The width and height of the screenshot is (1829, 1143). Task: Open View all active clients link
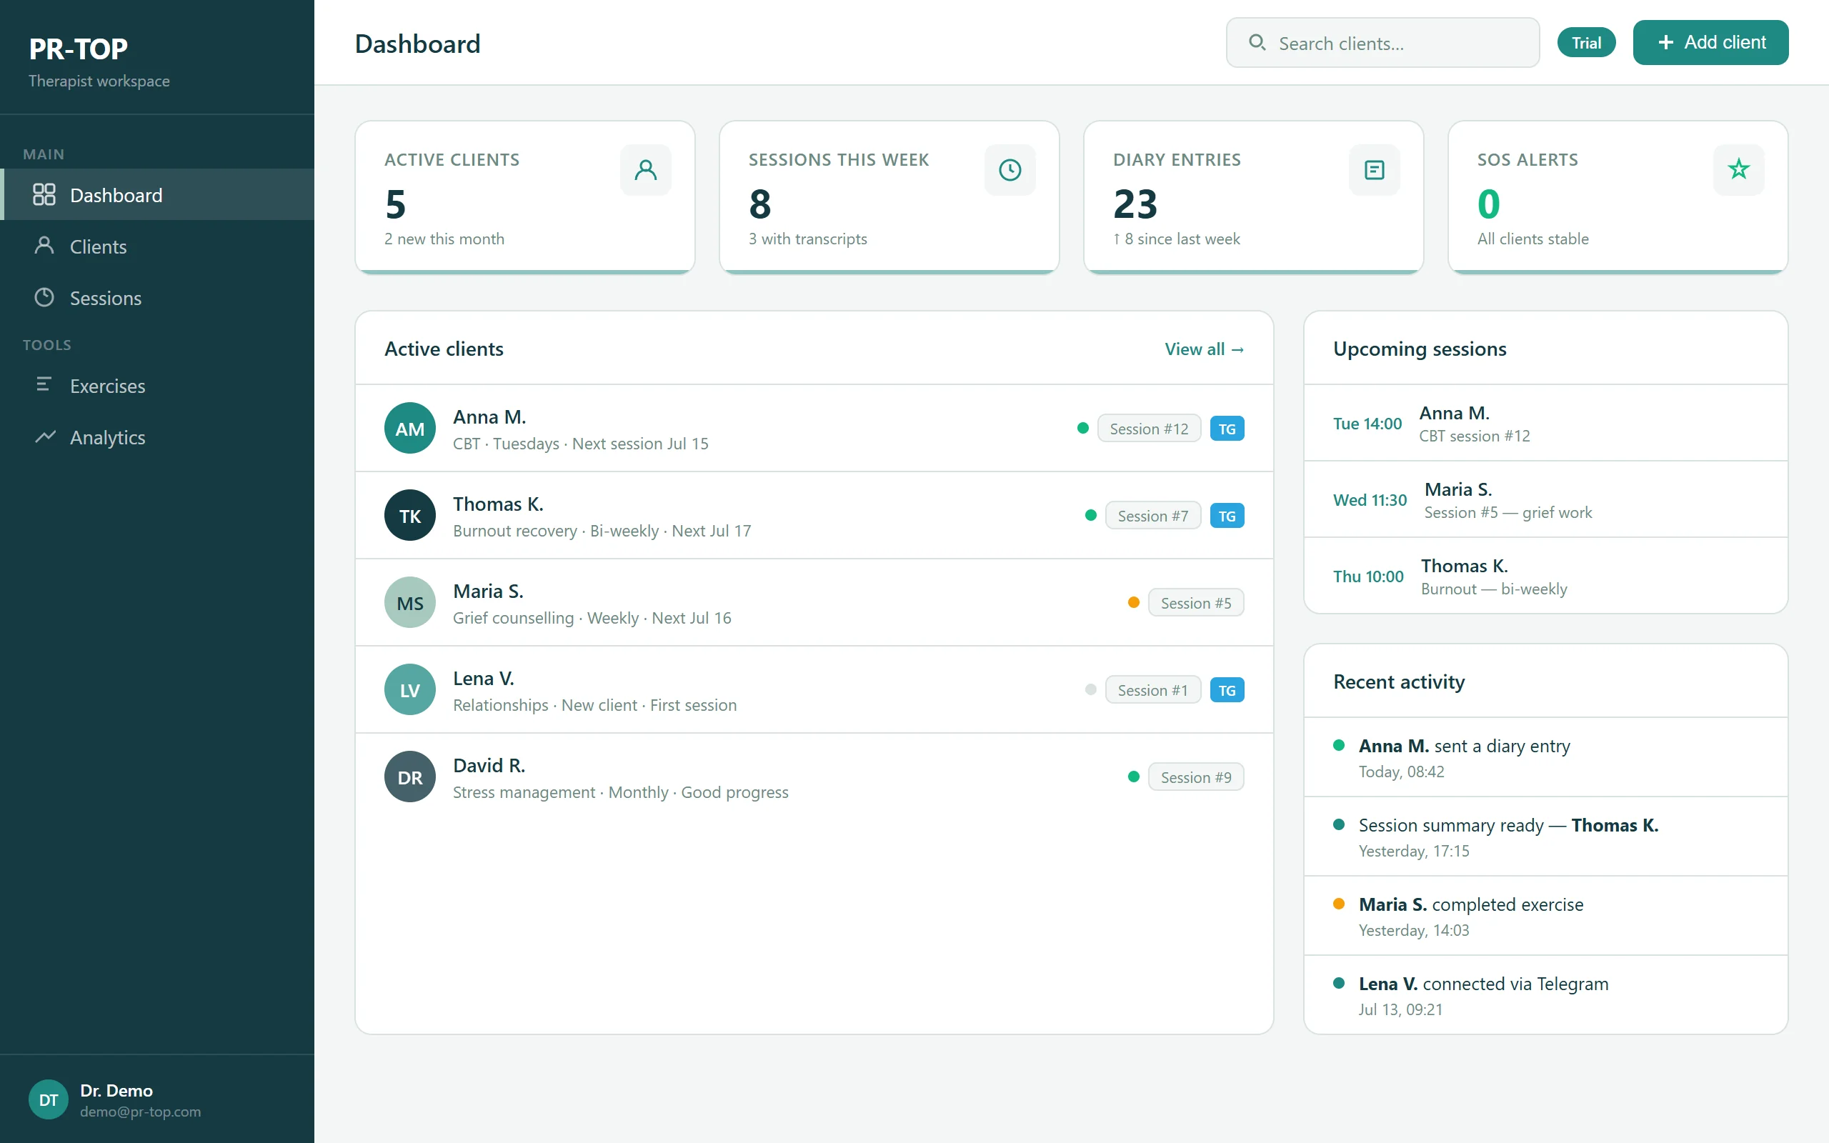pyautogui.click(x=1204, y=349)
